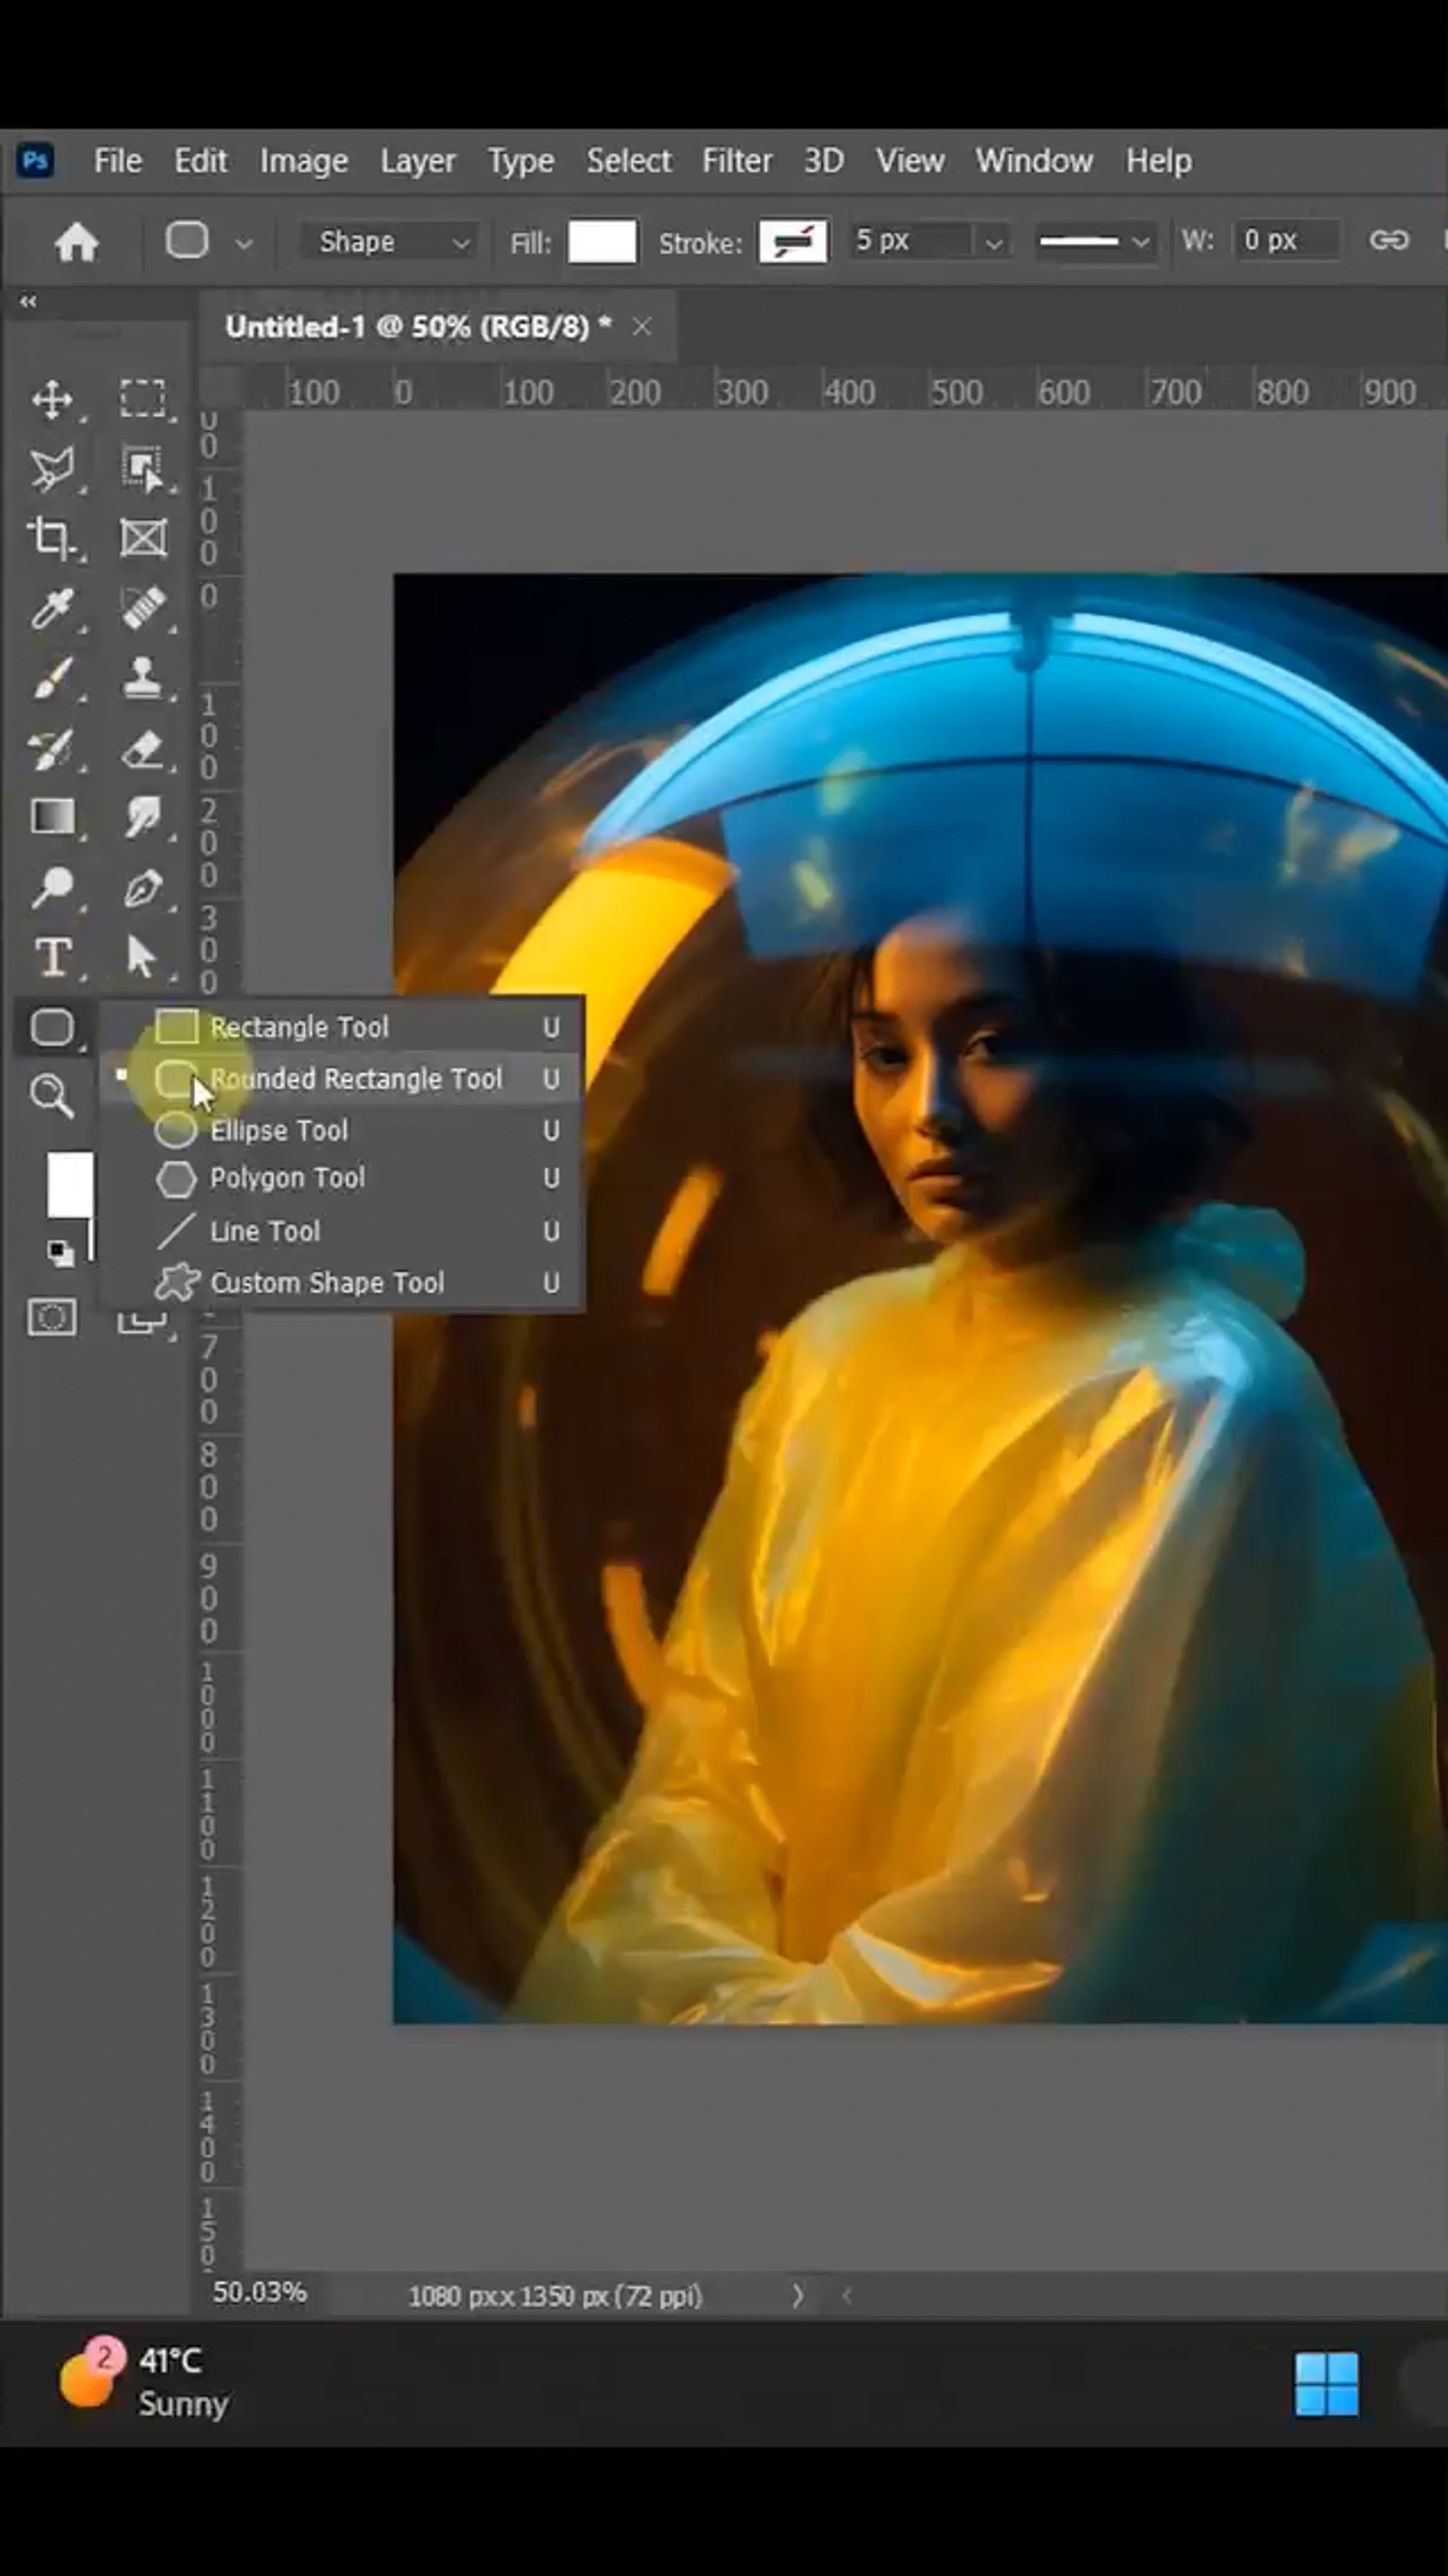Open the Windows Start button
Image resolution: width=1448 pixels, height=2576 pixels.
pyautogui.click(x=1326, y=2383)
